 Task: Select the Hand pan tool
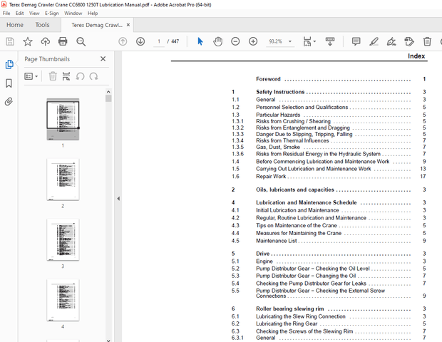(x=217, y=42)
